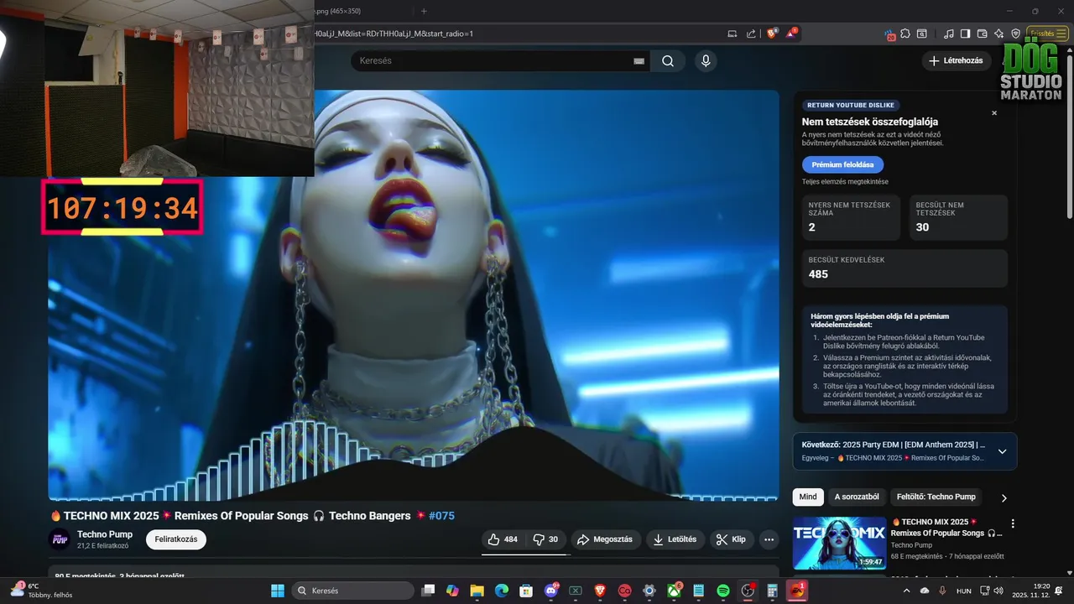
Task: Open three-dot menu for TECHNO MIX 2025 suggestion
Action: pos(1013,523)
